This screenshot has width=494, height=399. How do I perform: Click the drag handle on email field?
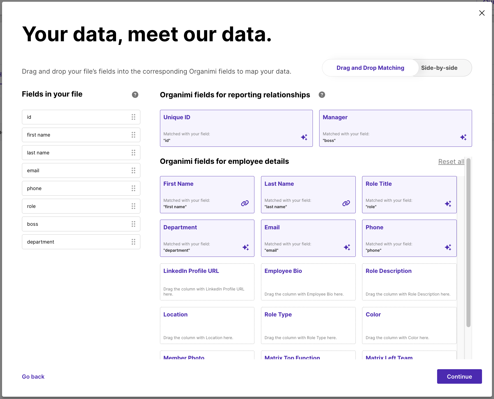(x=133, y=170)
